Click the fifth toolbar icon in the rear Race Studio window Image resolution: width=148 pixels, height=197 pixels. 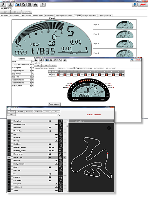(29, 5)
